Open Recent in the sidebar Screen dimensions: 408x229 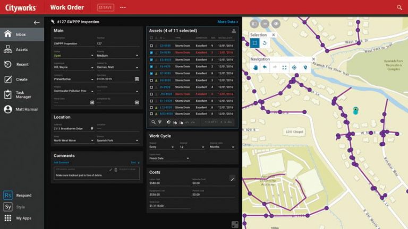coord(22,64)
